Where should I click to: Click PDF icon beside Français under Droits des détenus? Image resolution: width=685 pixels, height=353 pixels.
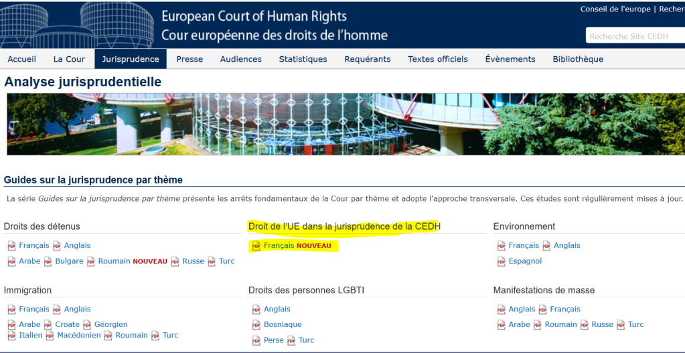pos(11,246)
